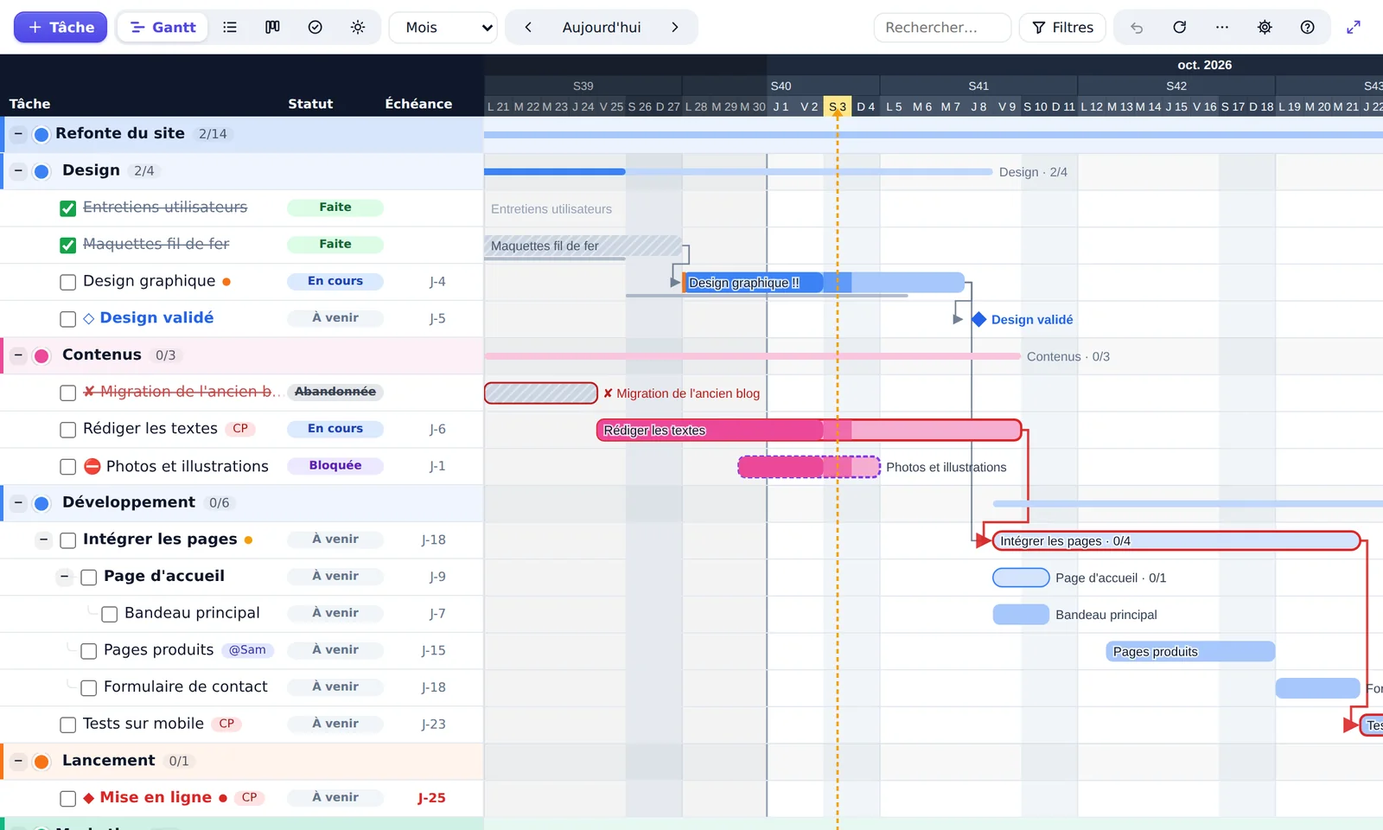1383x830 pixels.
Task: Tick the Bandeau principal checkbox
Action: click(x=109, y=615)
